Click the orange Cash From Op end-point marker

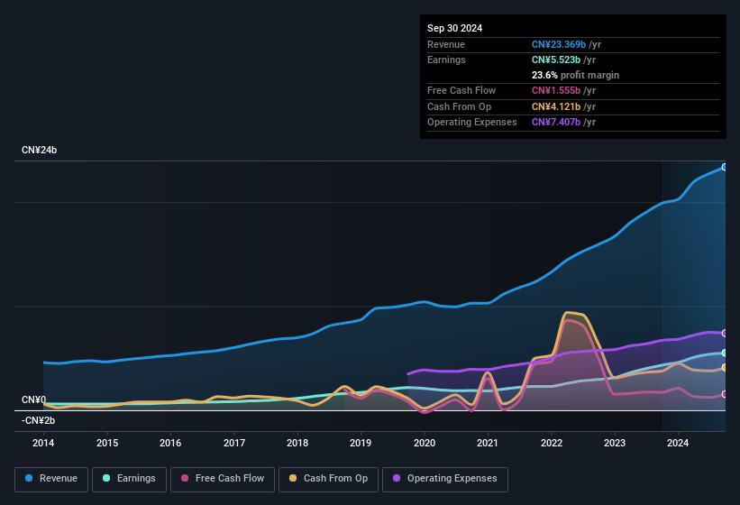tap(724, 367)
